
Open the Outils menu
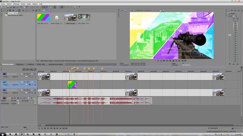click(x=29, y=4)
